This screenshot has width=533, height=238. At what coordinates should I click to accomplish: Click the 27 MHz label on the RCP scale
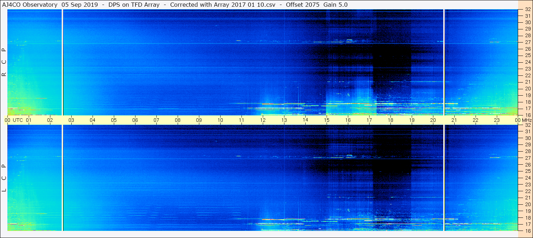click(528, 42)
